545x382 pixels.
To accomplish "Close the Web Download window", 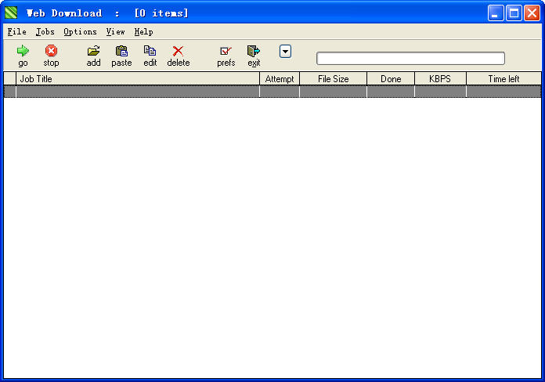I will (x=532, y=13).
